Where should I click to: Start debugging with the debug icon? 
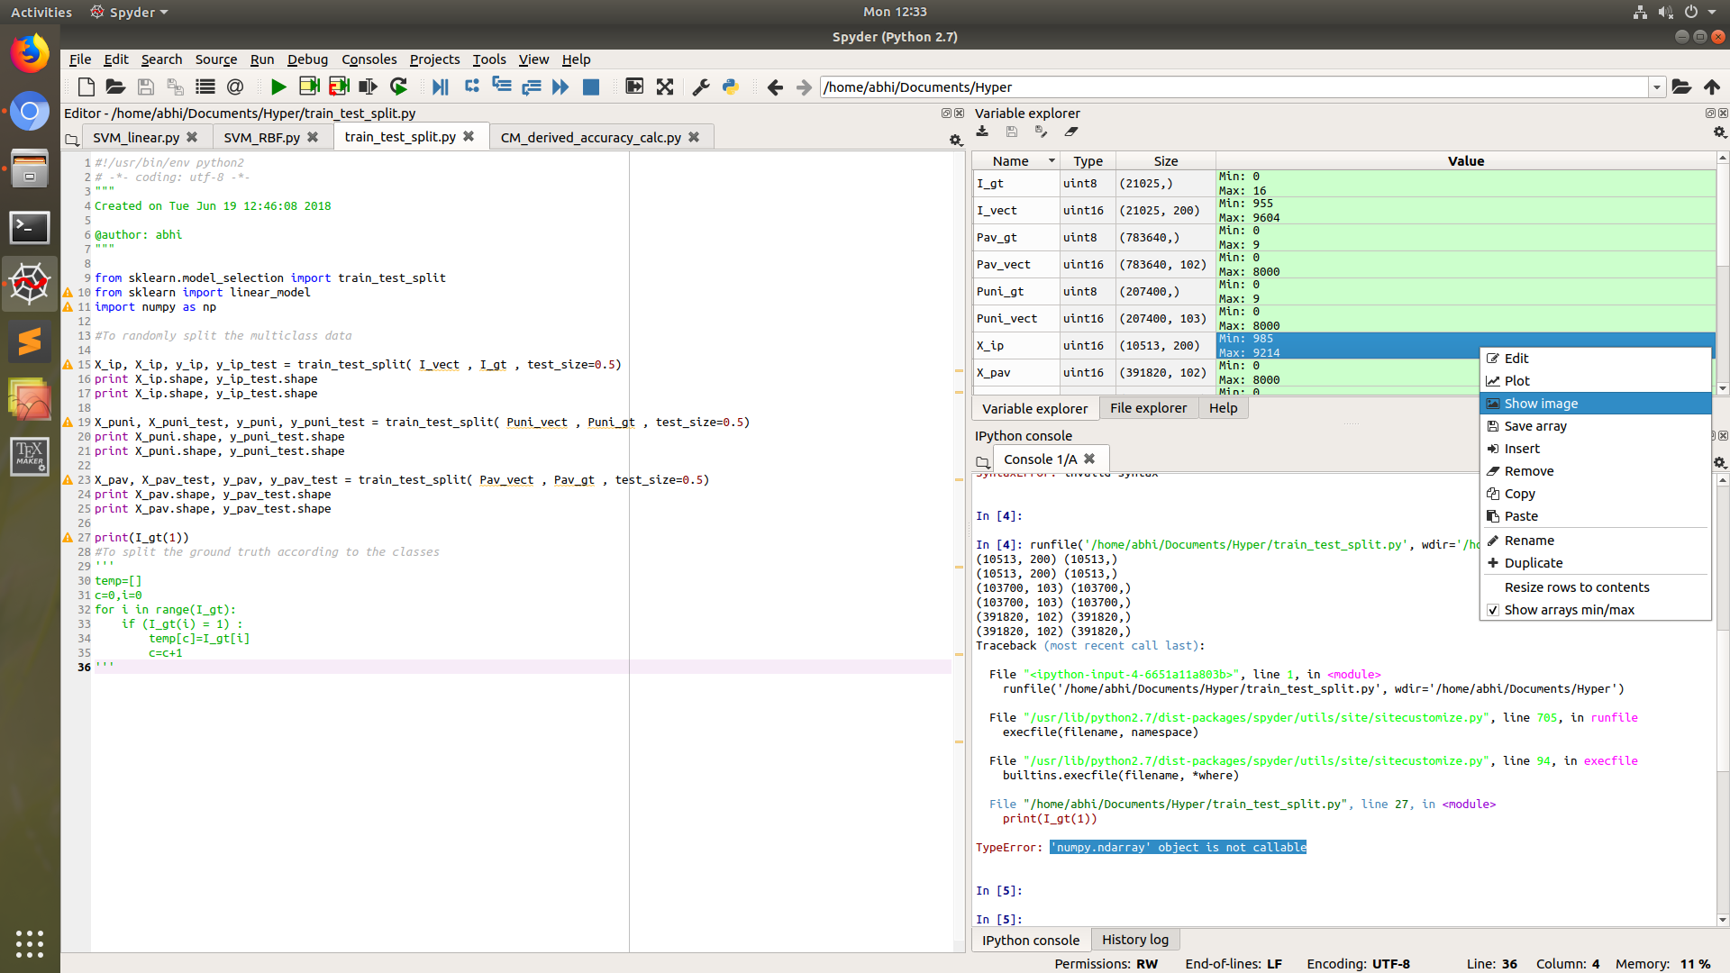441,87
